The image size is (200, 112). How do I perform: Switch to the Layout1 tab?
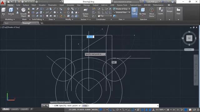point(15,109)
